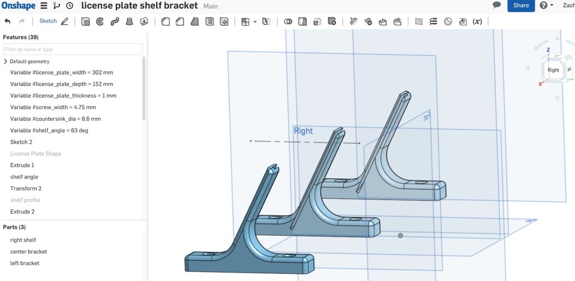Click the Filter by name or type field

coord(72,49)
